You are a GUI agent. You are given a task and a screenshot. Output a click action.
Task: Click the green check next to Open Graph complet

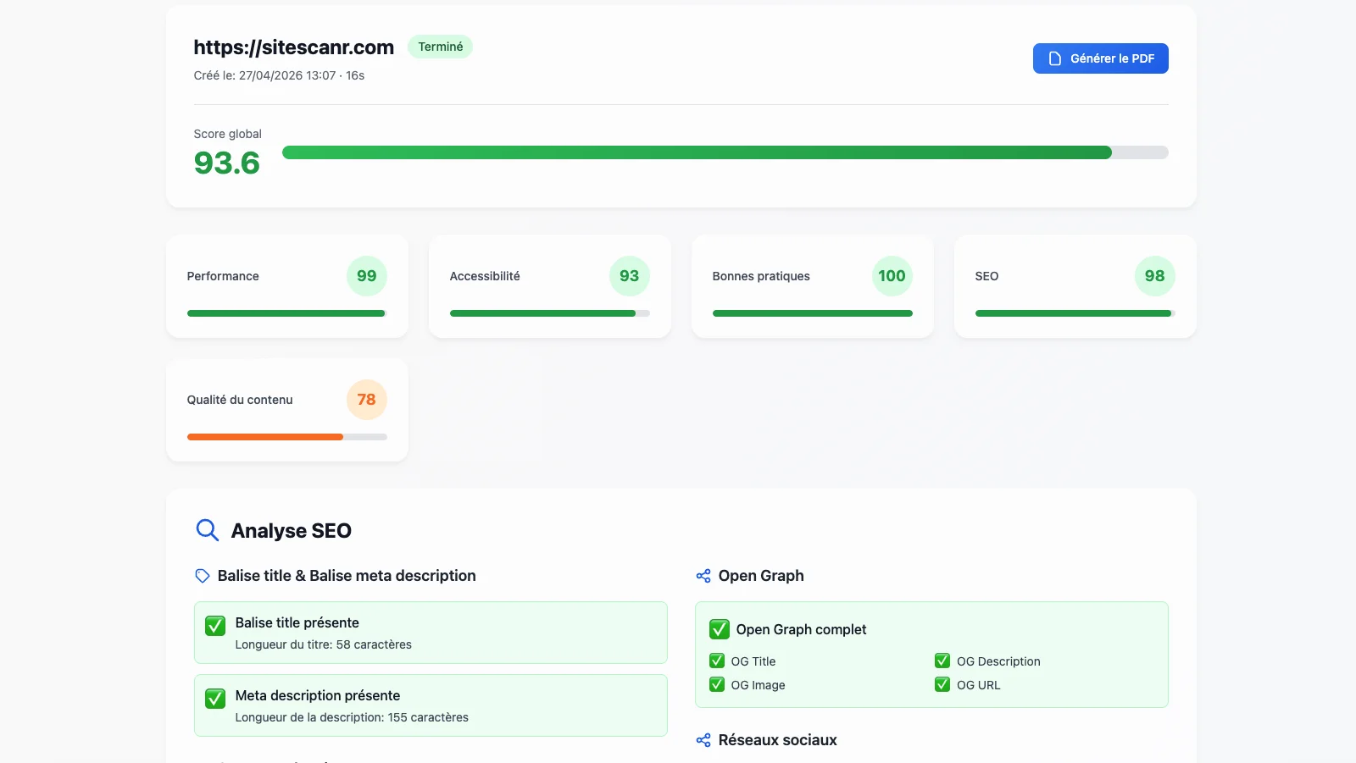point(719,629)
